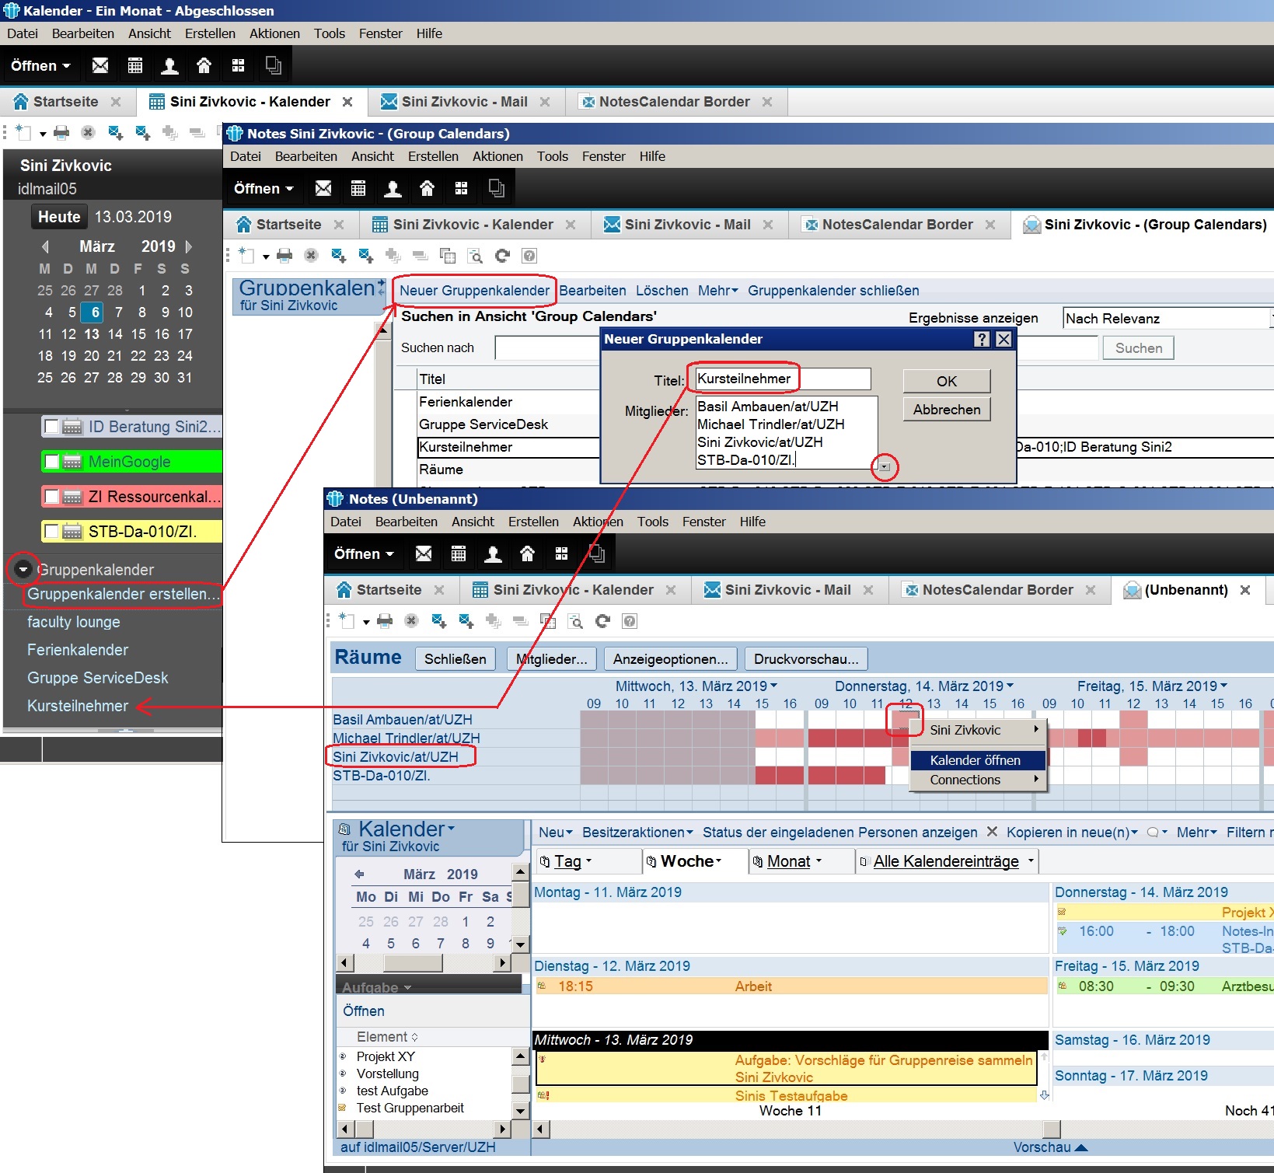Go to previous month in sidebar date picker
This screenshot has width=1274, height=1173.
coord(45,246)
